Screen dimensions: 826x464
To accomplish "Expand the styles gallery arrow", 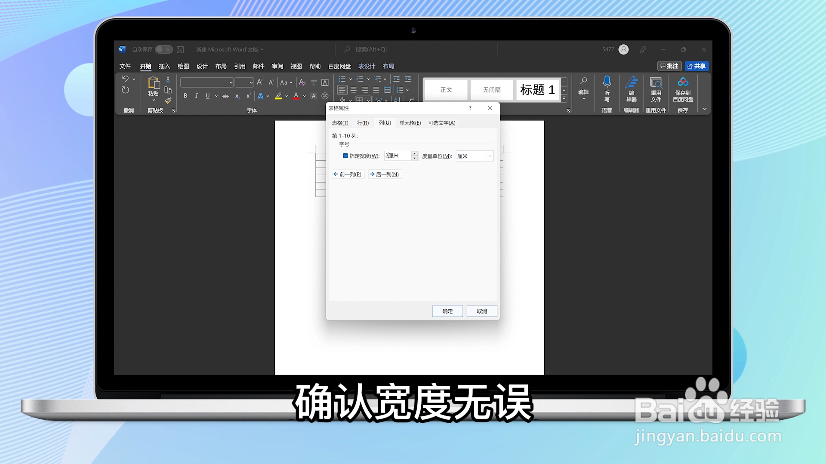I will (564, 98).
